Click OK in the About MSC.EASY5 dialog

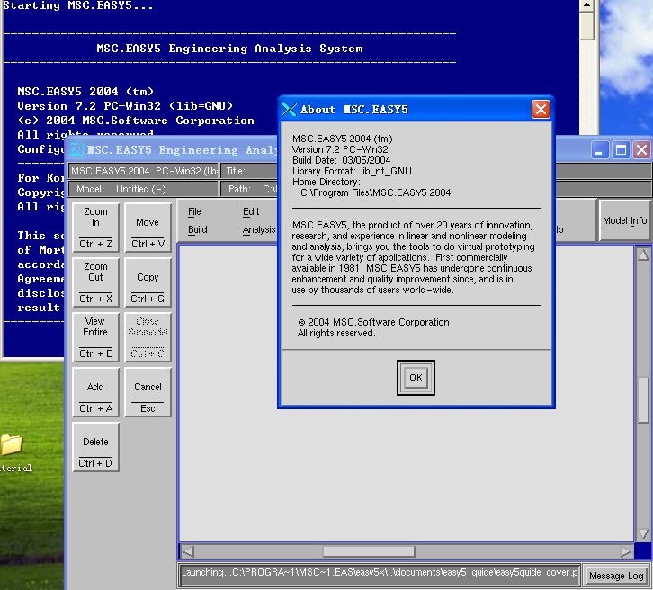click(416, 378)
